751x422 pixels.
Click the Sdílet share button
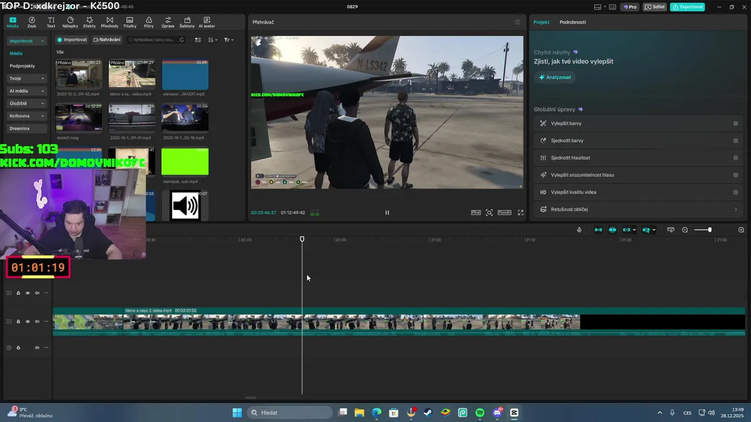click(x=655, y=7)
